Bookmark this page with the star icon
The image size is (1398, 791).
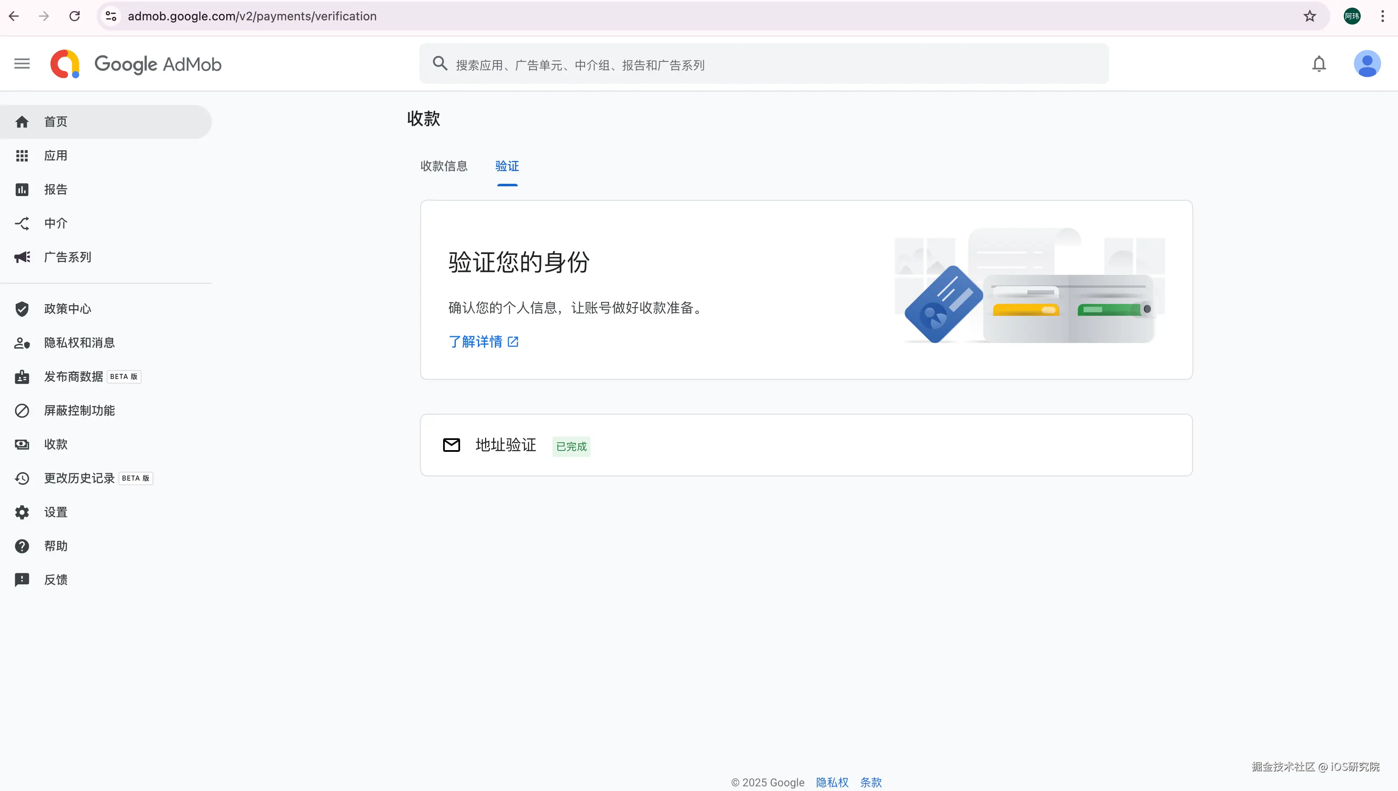pyautogui.click(x=1309, y=16)
